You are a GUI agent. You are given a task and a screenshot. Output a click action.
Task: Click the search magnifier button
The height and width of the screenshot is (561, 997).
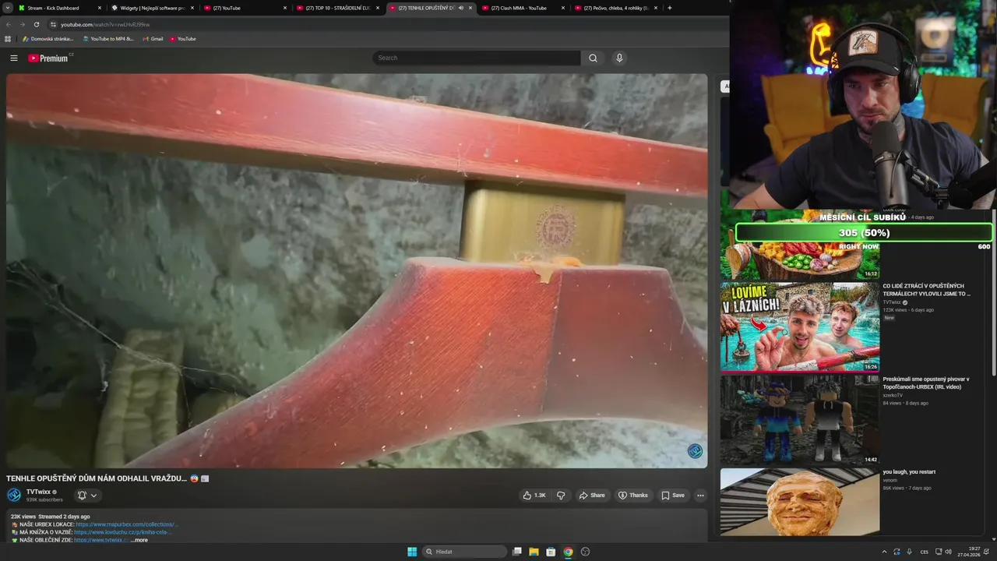[593, 58]
